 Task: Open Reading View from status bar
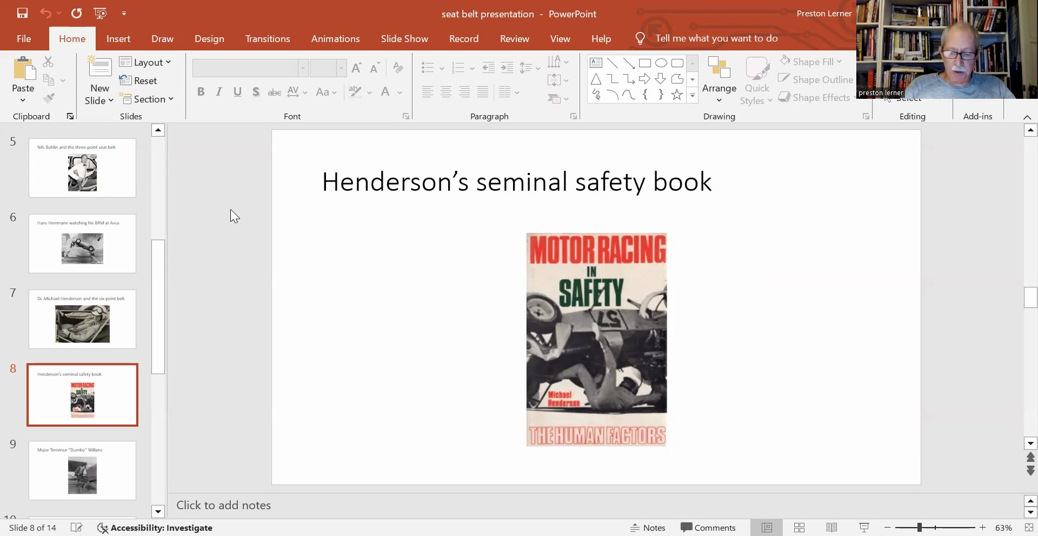click(x=831, y=527)
